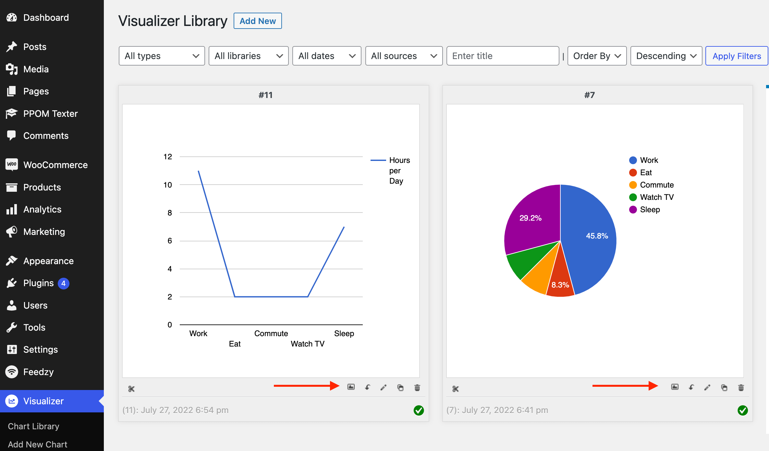Click the scissors shortcode icon under chart #11
769x451 pixels.
tap(131, 389)
